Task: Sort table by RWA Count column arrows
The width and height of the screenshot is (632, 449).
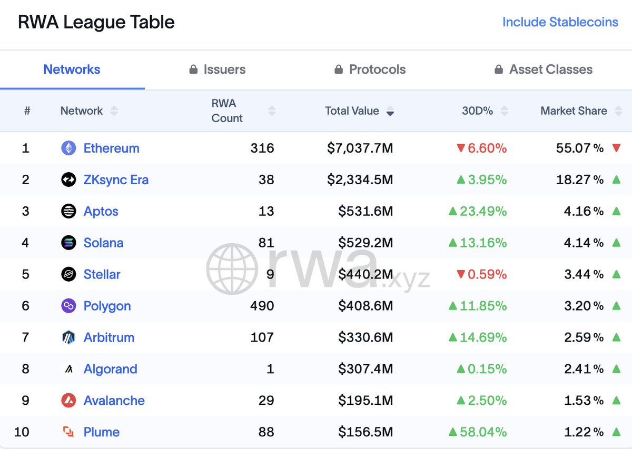Action: tap(272, 111)
